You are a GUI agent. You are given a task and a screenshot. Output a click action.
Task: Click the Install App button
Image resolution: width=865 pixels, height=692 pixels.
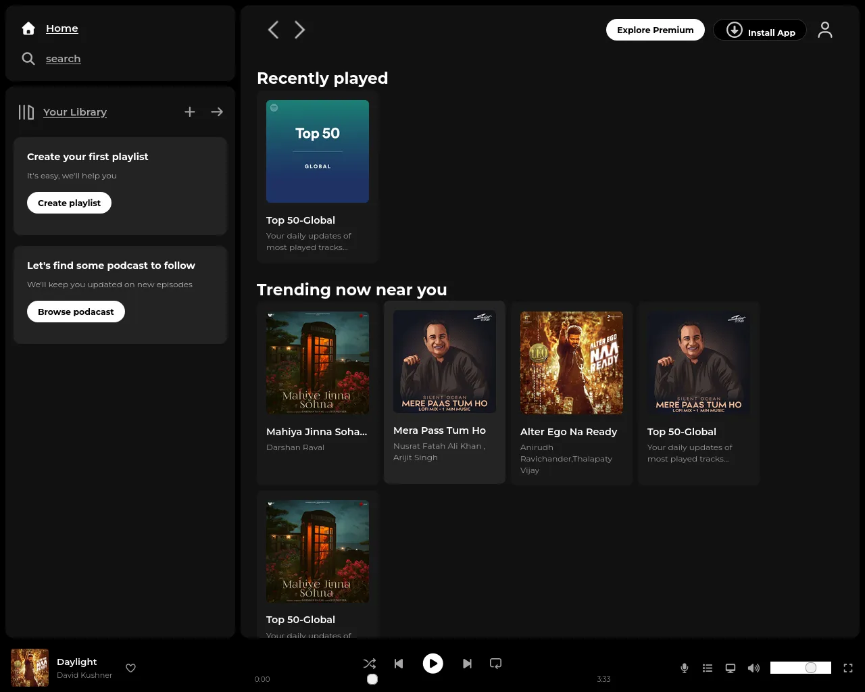coord(760,30)
